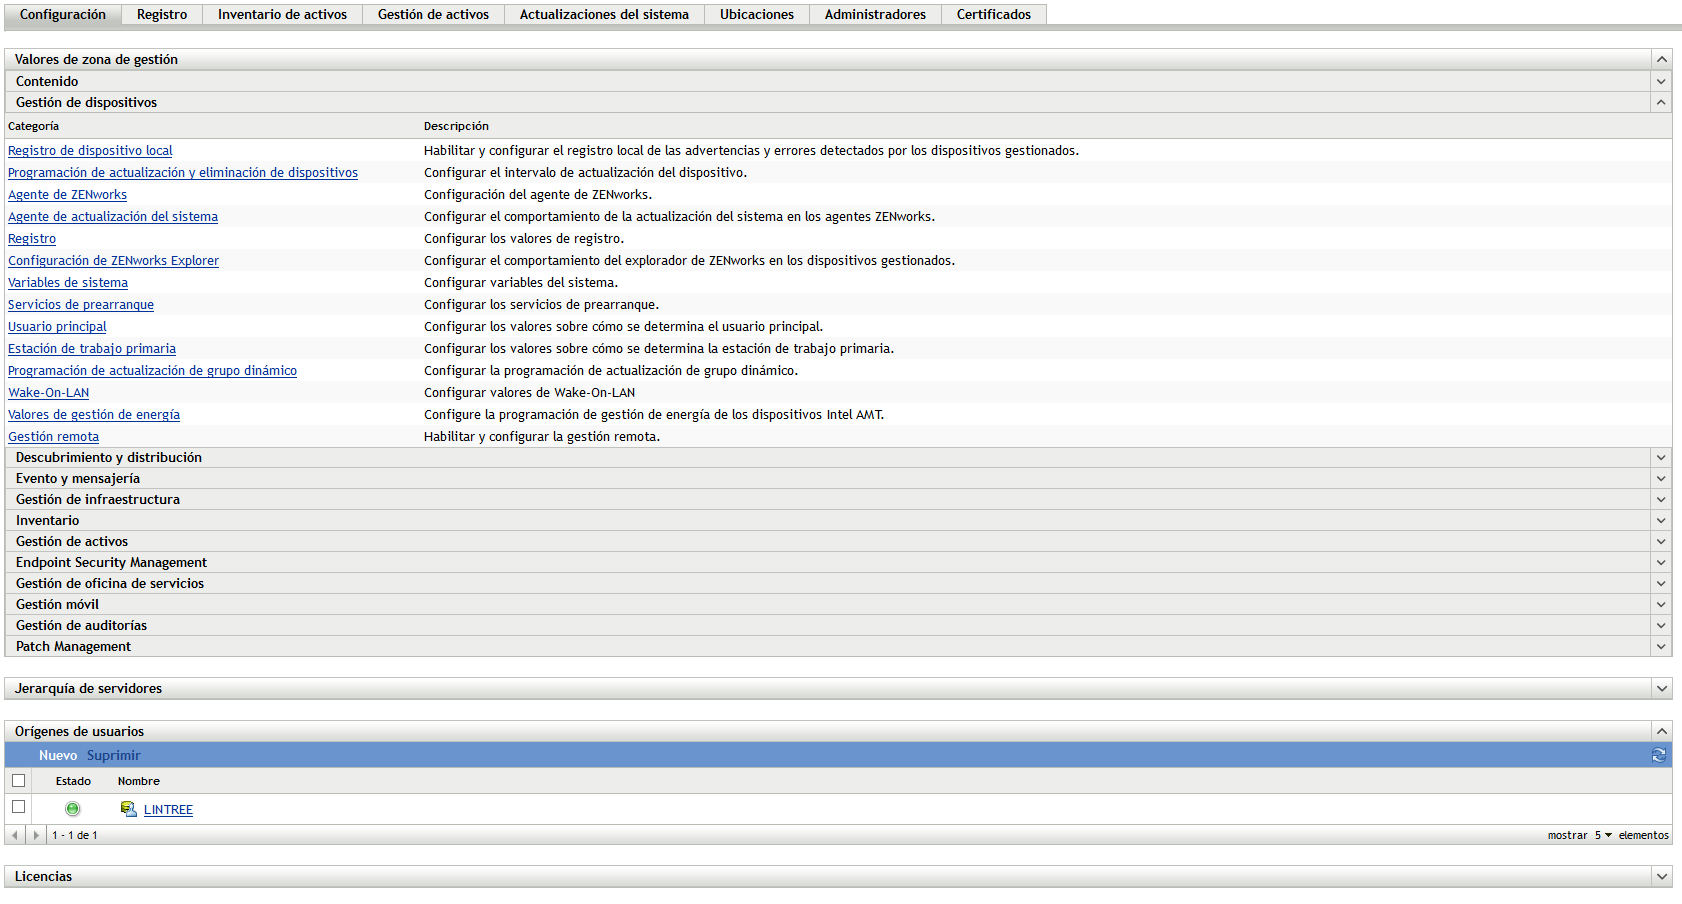
Task: Open the LINTREE user source link
Action: click(x=168, y=810)
